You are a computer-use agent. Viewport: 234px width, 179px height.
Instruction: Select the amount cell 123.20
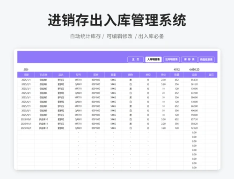[x=194, y=128]
